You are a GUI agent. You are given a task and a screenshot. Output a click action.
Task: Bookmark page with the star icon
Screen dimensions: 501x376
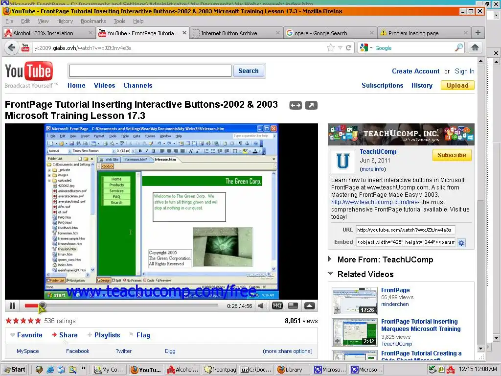tap(331, 48)
